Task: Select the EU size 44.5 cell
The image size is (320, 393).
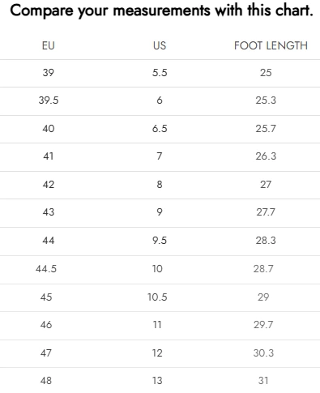Action: click(x=46, y=269)
